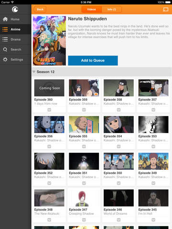Tap the arrow icon under Episode 349
Image resolution: width=172 pixels, height=229 pixels.
pyautogui.click(x=153, y=183)
